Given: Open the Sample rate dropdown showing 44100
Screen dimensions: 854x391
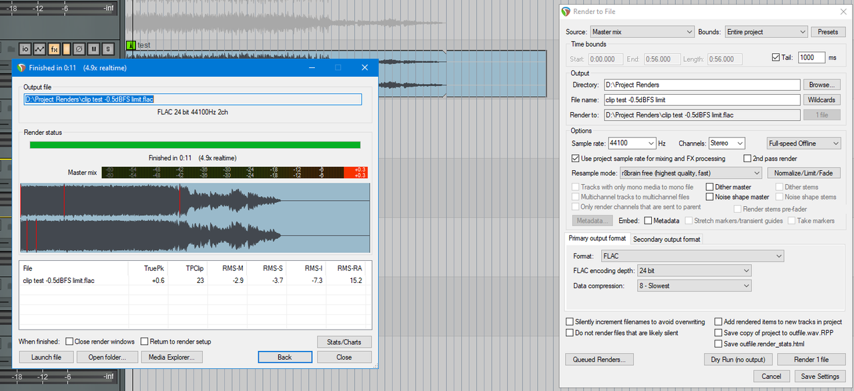Looking at the screenshot, I should 632,143.
